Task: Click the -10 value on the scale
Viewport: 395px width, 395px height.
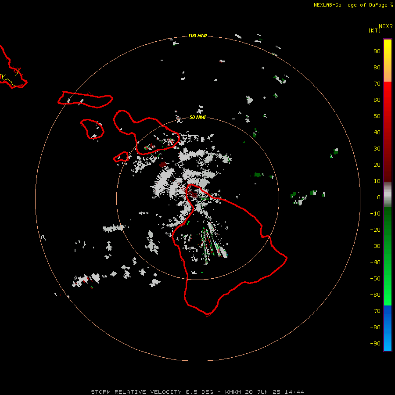Action: point(375,214)
